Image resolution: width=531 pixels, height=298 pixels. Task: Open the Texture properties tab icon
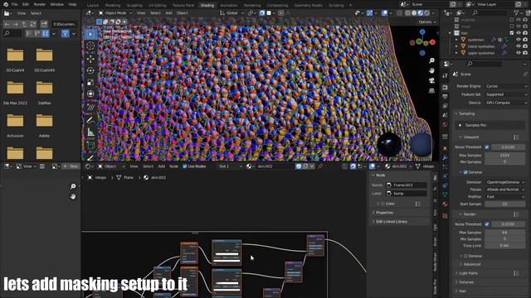click(x=445, y=216)
